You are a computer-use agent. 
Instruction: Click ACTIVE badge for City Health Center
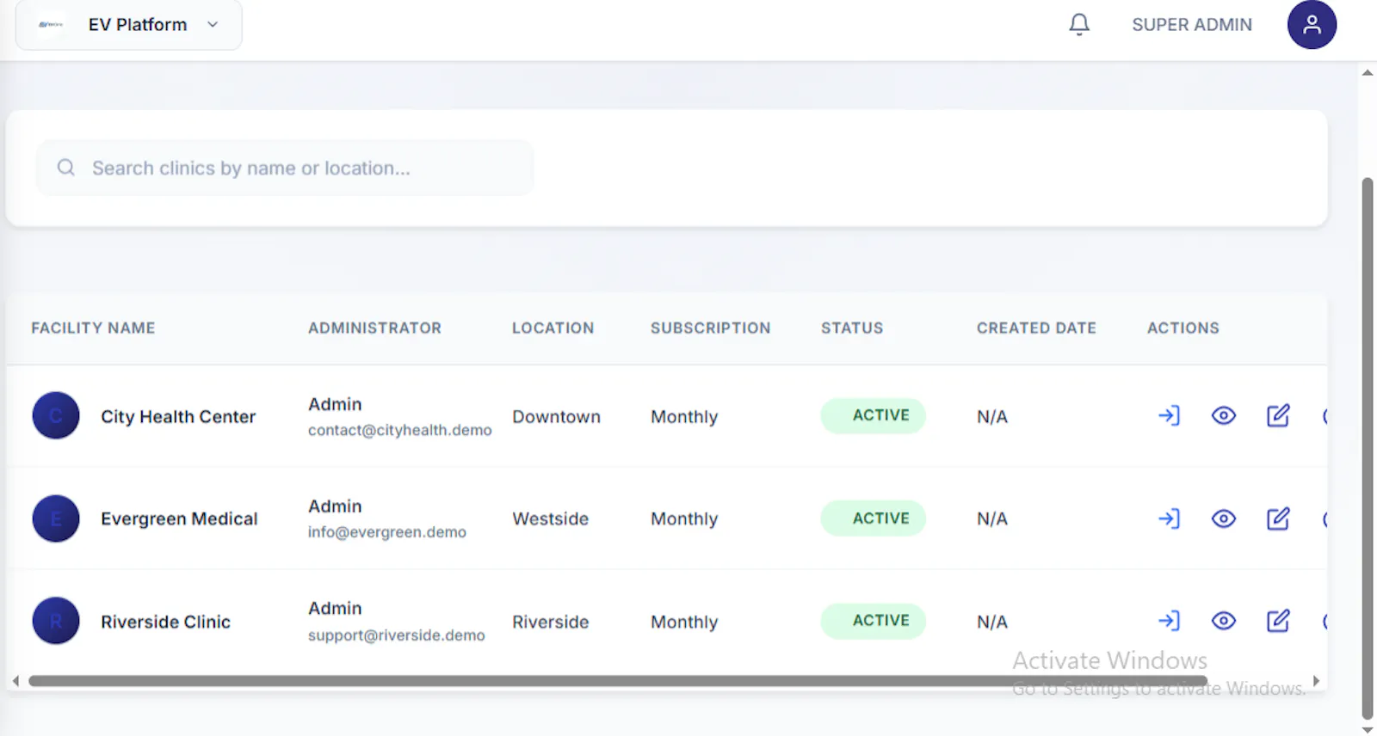[873, 415]
